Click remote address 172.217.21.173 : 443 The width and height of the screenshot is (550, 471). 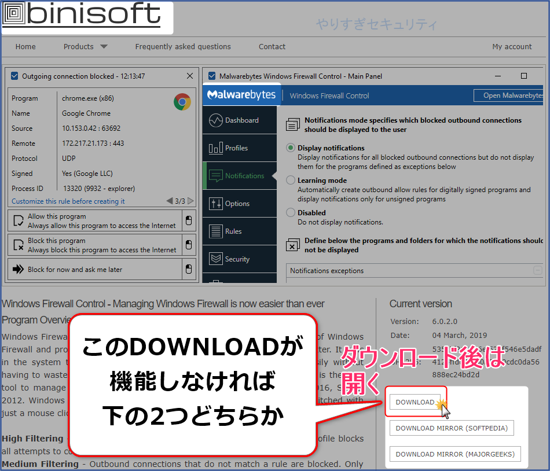click(93, 143)
